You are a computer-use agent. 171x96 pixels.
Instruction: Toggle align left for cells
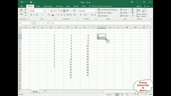(59, 15)
